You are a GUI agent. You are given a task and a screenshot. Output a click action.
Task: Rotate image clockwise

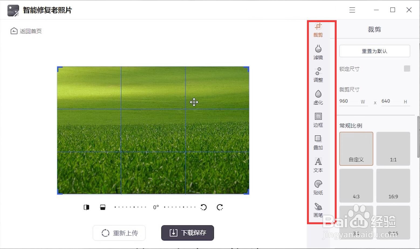point(220,207)
